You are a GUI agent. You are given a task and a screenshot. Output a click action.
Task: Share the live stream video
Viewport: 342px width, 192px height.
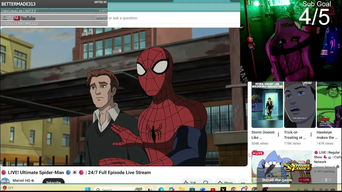pyautogui.click(x=225, y=182)
